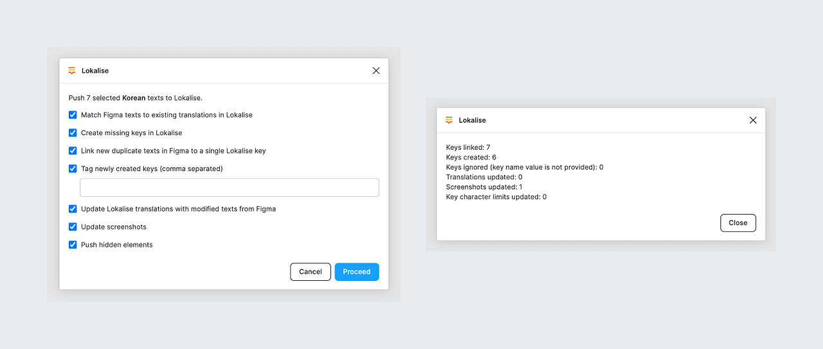
Task: Focus the tags text input field
Action: [230, 188]
